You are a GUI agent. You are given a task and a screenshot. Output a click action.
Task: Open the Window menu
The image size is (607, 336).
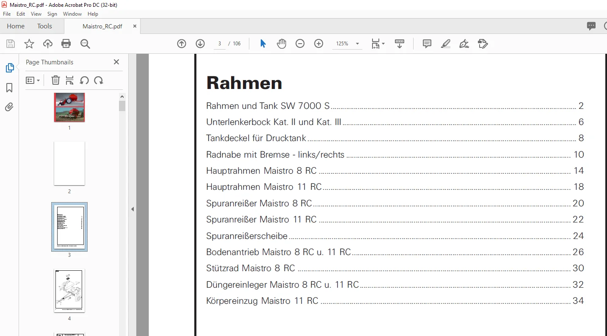click(x=72, y=14)
